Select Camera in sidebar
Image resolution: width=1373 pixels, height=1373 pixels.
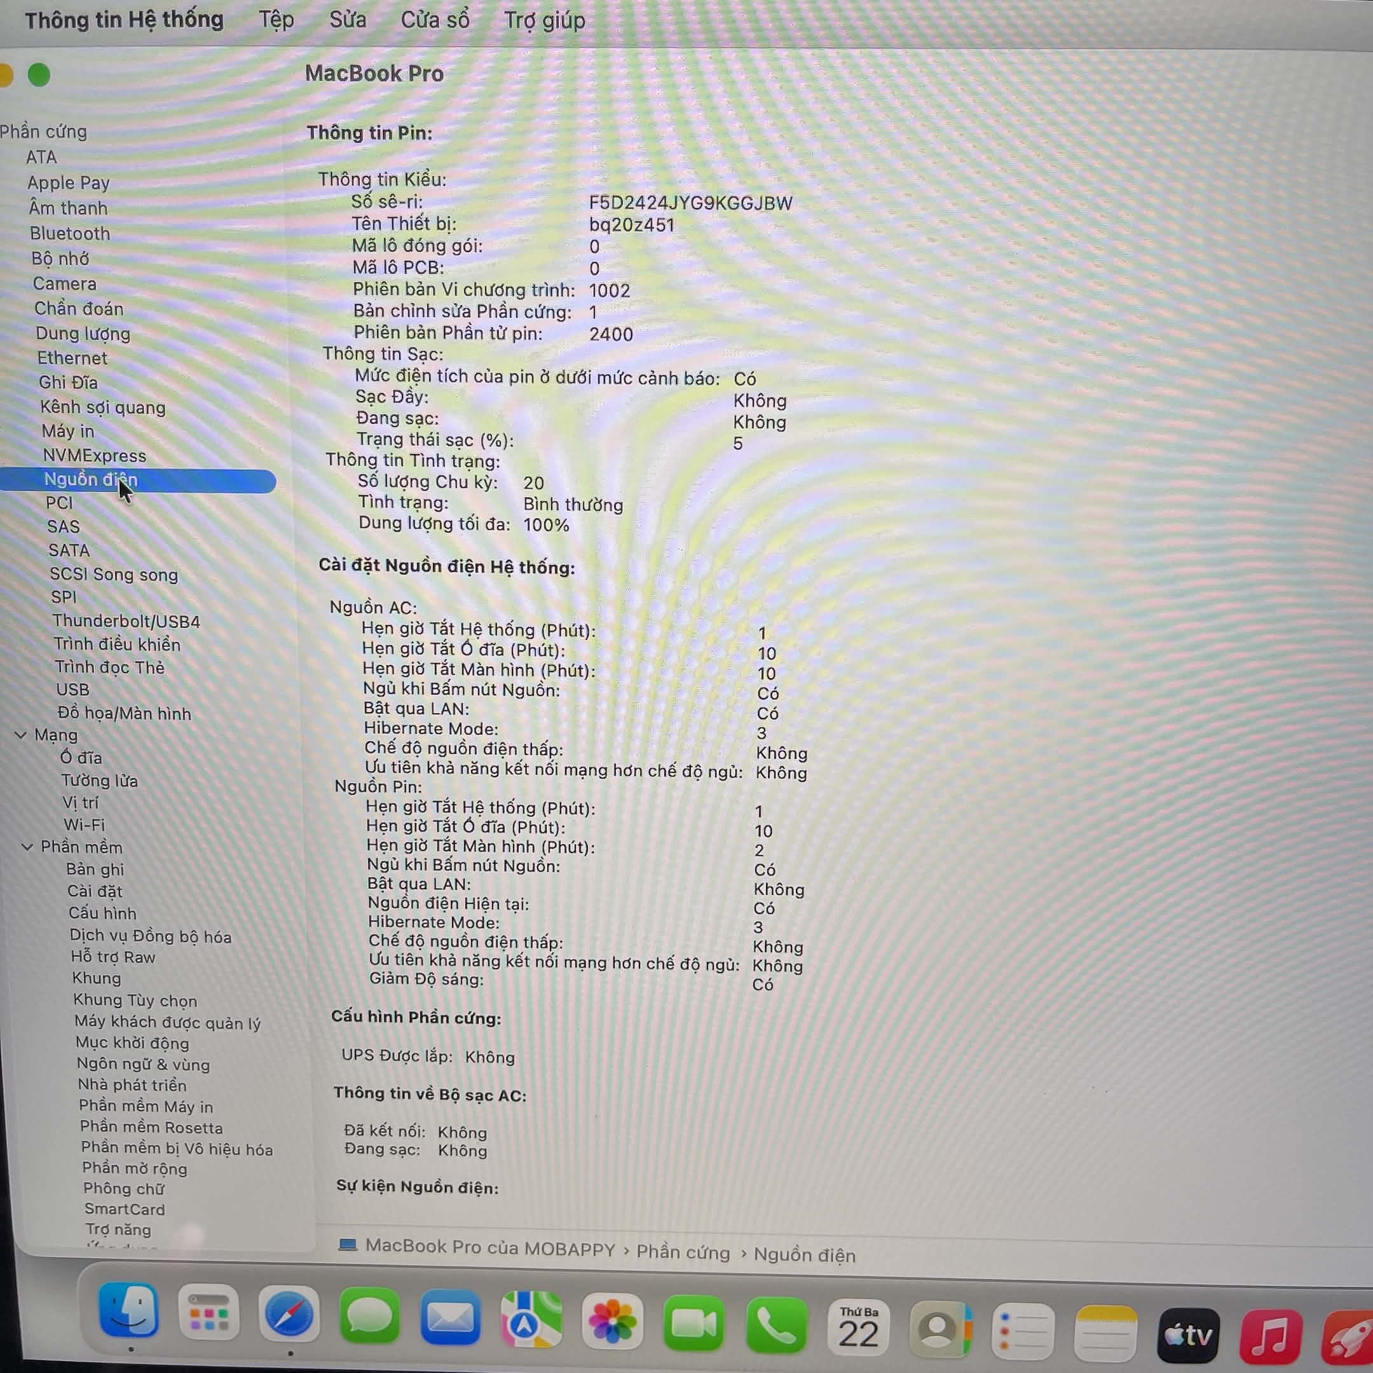(x=65, y=283)
